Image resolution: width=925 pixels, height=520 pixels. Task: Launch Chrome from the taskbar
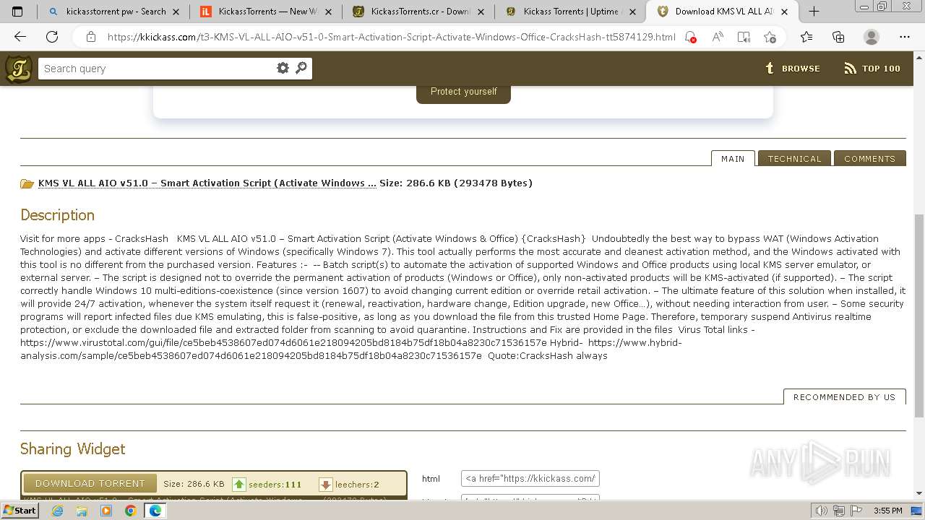(131, 511)
